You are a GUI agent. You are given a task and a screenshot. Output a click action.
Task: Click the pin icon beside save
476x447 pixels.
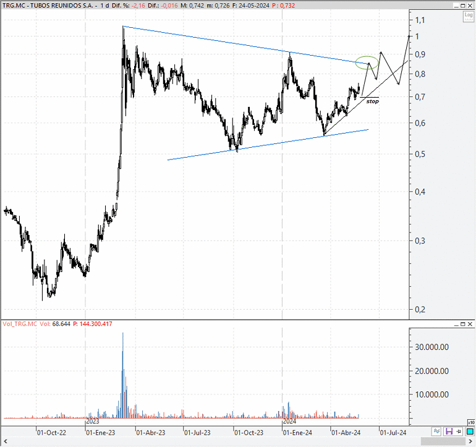point(459,431)
